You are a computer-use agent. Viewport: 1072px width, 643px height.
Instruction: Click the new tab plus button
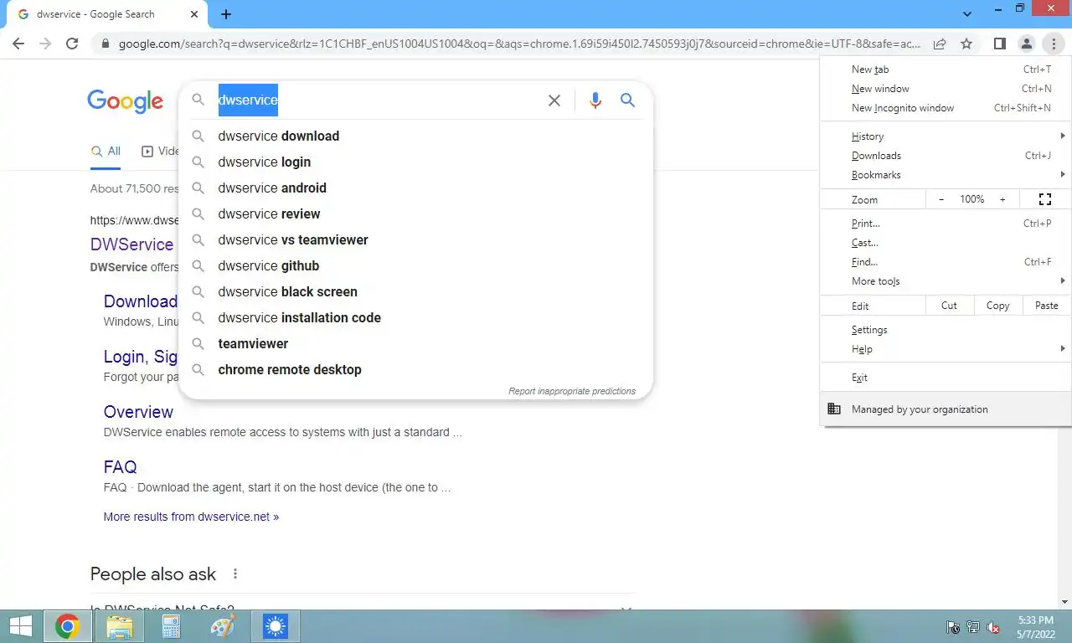(226, 14)
